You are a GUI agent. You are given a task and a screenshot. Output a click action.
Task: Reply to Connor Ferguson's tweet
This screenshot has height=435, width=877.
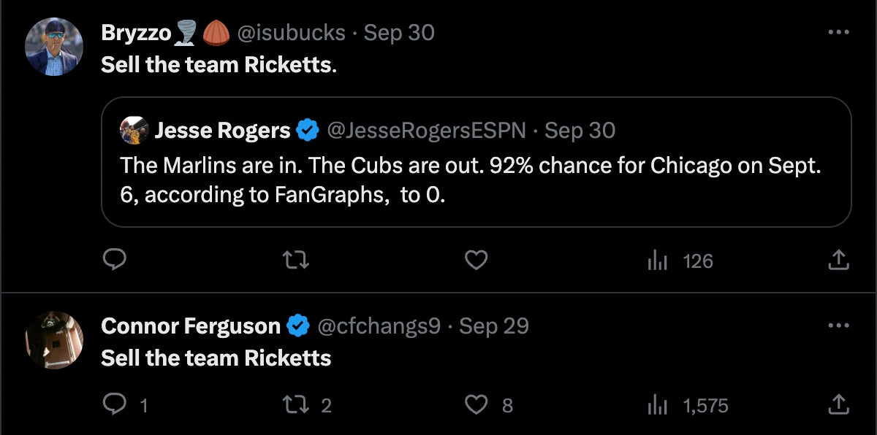click(114, 404)
